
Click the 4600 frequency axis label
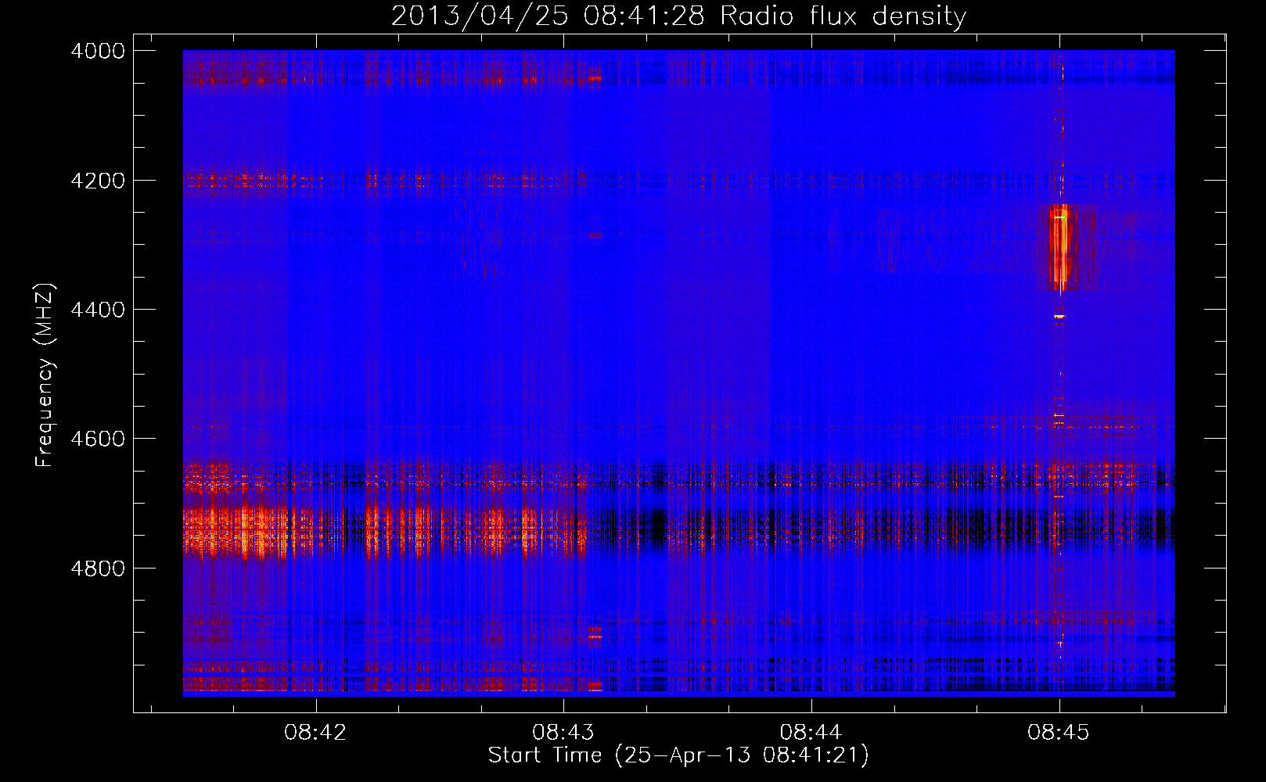click(98, 439)
